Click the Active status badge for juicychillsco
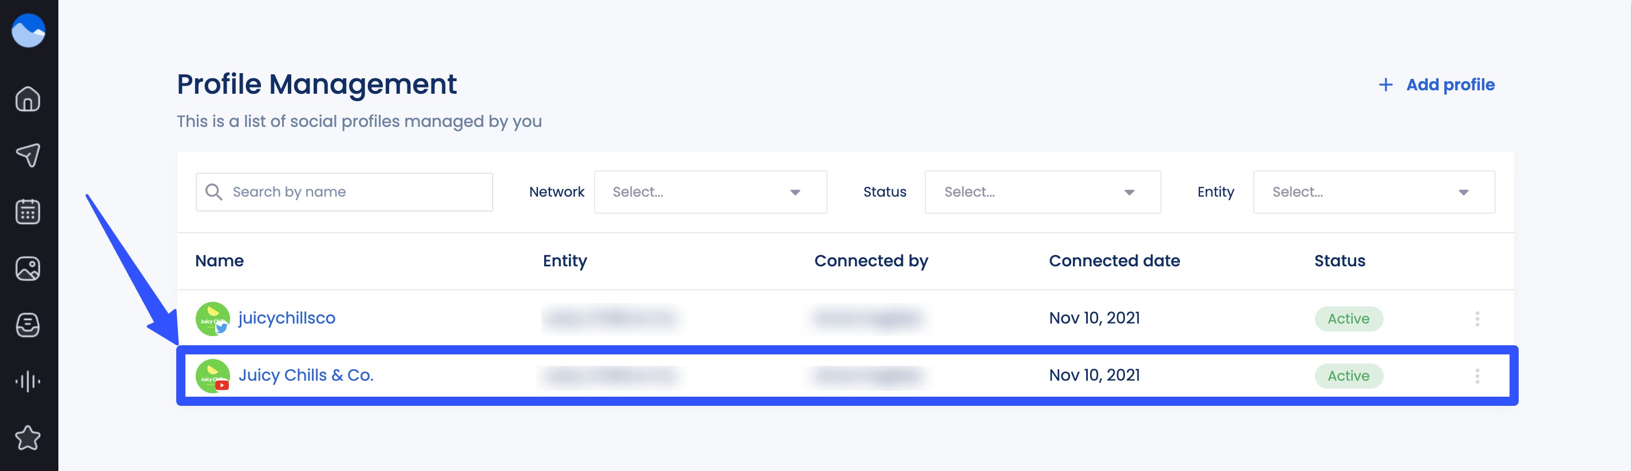The image size is (1632, 471). [1348, 318]
